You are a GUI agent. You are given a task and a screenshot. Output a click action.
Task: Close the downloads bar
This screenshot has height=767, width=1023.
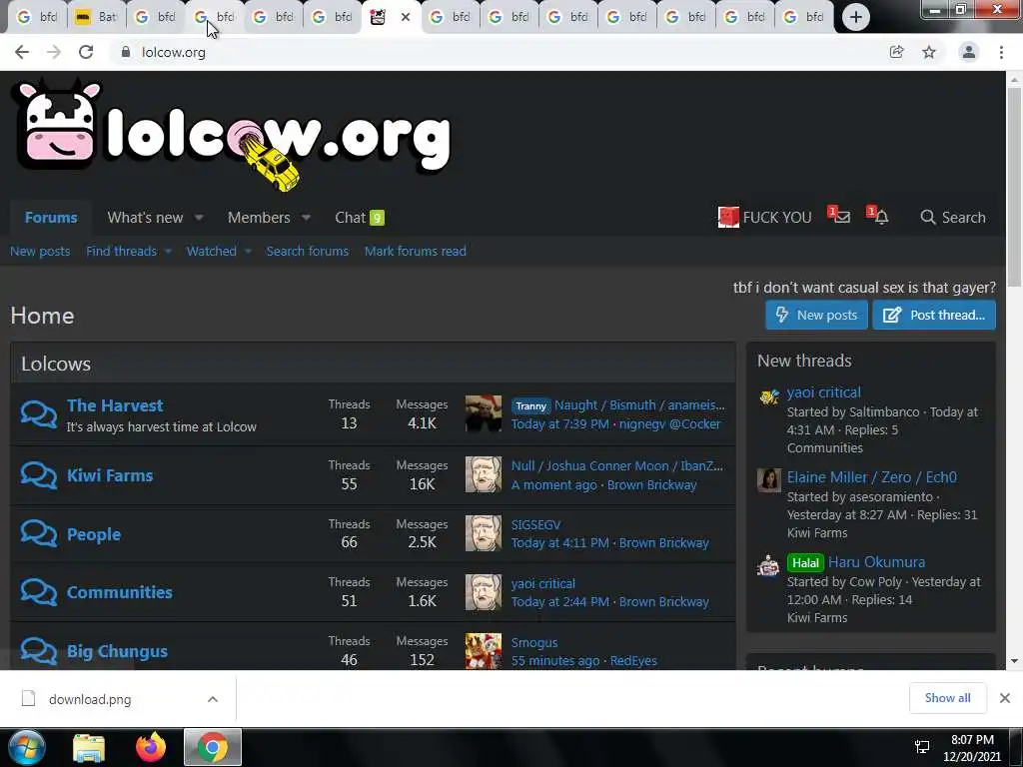pos(1005,698)
